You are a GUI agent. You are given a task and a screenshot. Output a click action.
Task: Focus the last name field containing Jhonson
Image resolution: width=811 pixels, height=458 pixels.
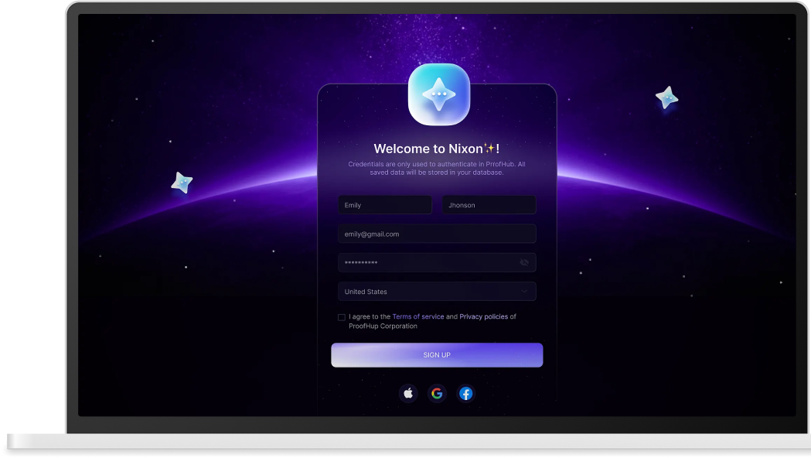pyautogui.click(x=489, y=205)
